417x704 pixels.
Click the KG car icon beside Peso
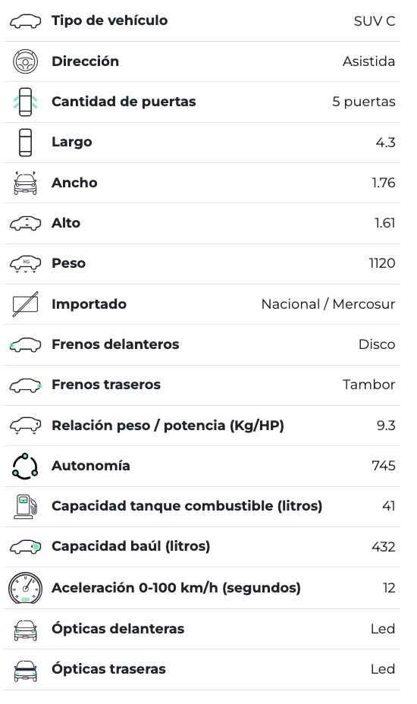coord(26,263)
